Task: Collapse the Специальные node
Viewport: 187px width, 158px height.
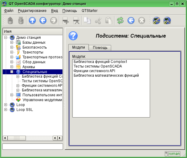Action: pos(12,72)
